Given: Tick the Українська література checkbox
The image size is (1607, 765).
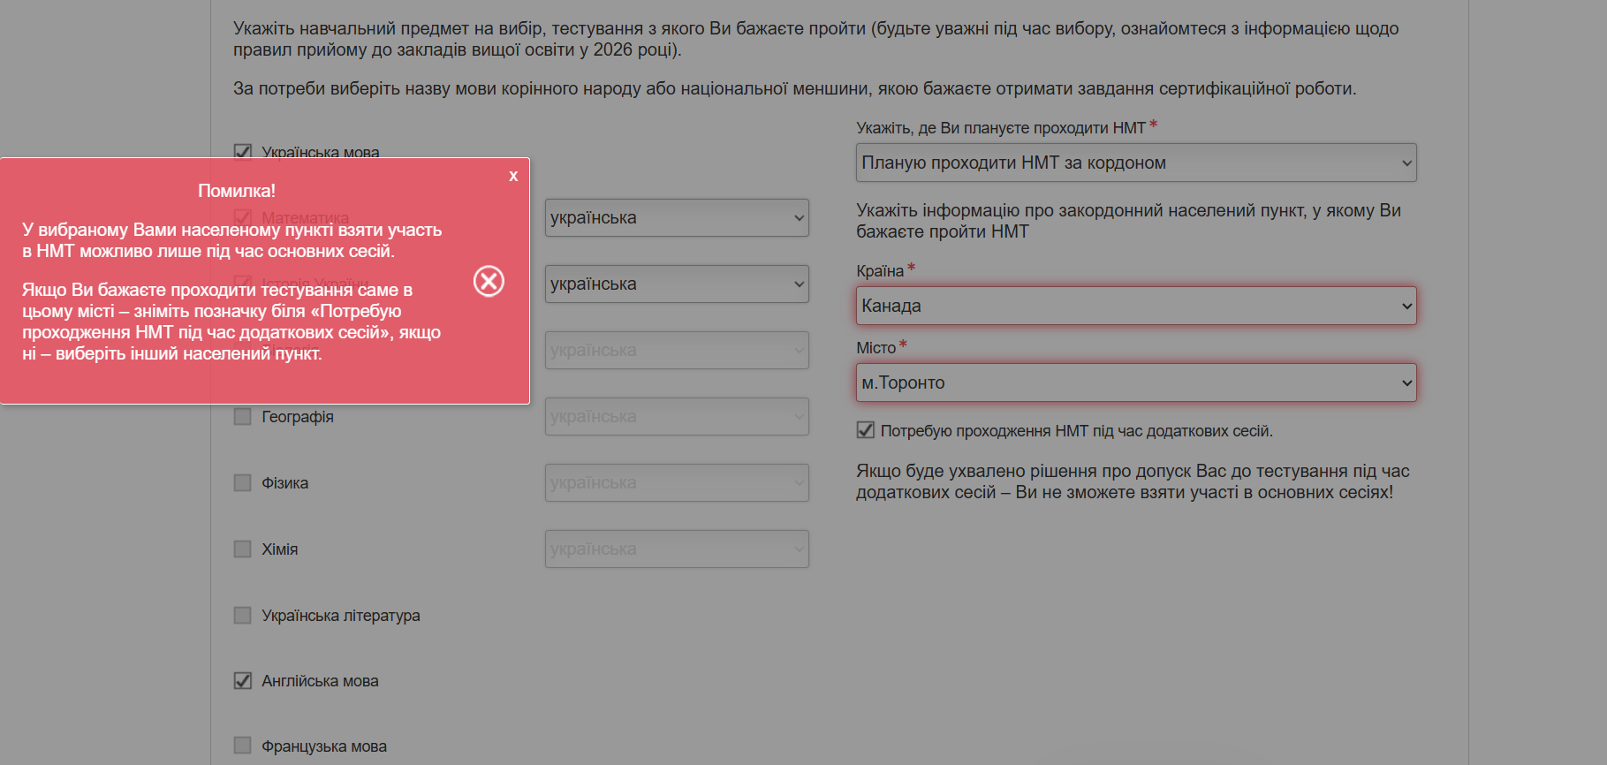Looking at the screenshot, I should tap(243, 615).
